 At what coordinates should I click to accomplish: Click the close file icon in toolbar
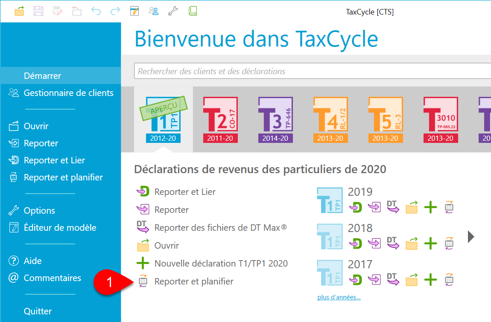coord(77,12)
